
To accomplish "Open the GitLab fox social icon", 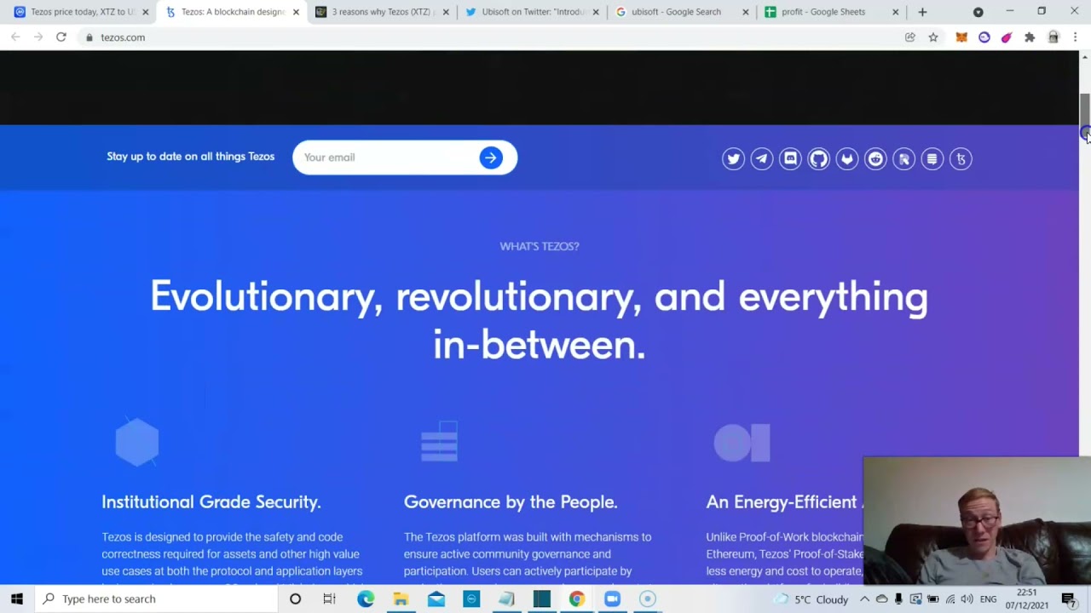I will click(x=847, y=159).
